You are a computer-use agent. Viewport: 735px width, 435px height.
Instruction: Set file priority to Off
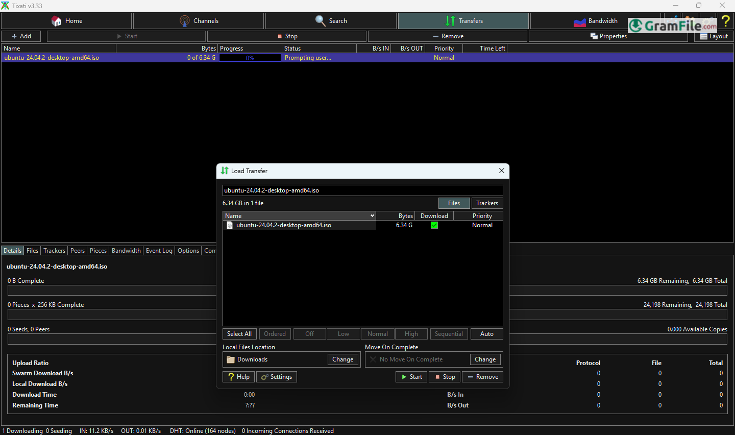coord(310,334)
